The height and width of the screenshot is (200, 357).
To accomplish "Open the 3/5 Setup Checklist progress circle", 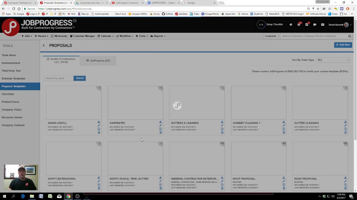I will (x=261, y=24).
